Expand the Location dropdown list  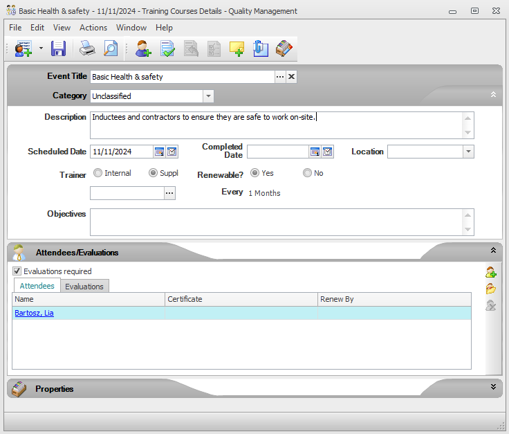(x=468, y=152)
